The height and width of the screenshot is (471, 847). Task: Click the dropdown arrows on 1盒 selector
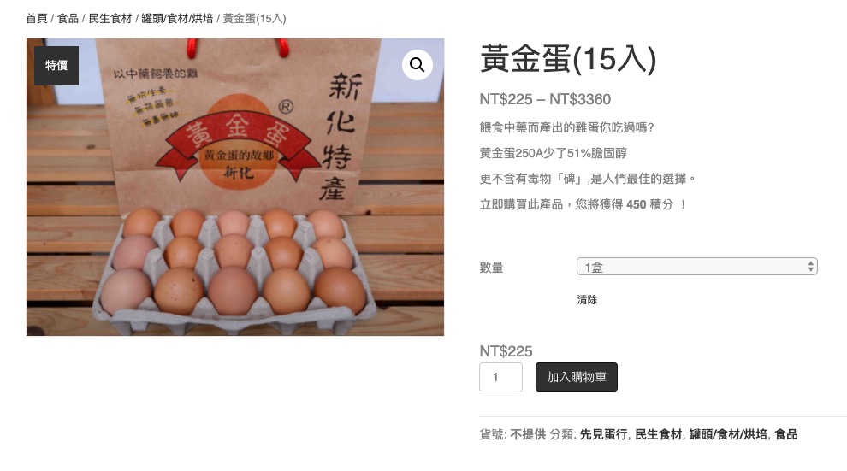[x=810, y=267]
